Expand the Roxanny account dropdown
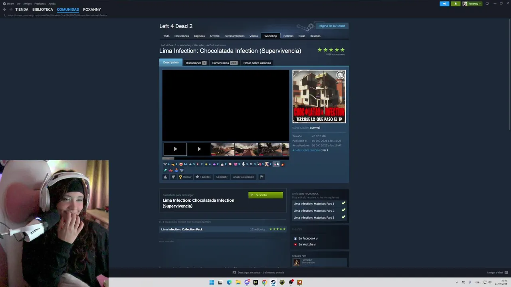Screen dimensions: 511x287 point(474,4)
